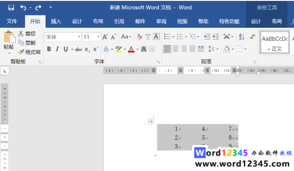Click the Save icon in title bar

point(11,8)
